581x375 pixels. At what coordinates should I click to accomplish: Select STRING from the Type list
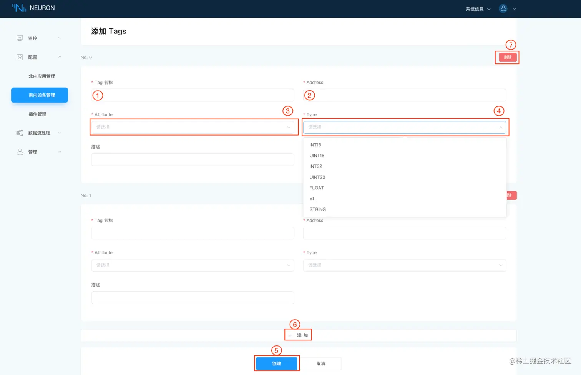[405, 209]
